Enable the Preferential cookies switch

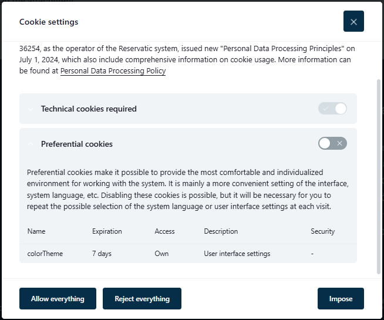(332, 143)
